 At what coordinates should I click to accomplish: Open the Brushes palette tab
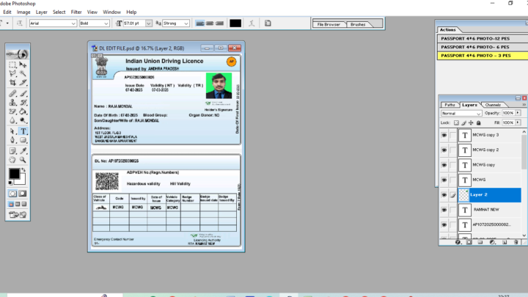pos(358,24)
